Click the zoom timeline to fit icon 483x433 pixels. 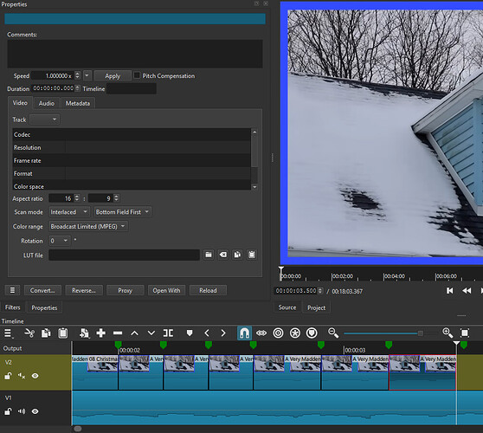coord(465,333)
